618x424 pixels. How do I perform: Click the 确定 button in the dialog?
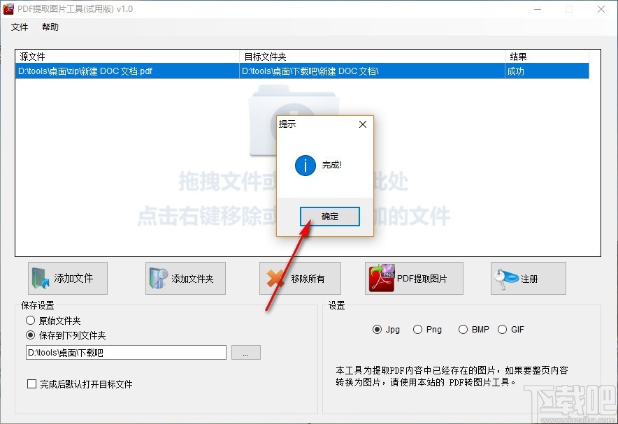(329, 217)
